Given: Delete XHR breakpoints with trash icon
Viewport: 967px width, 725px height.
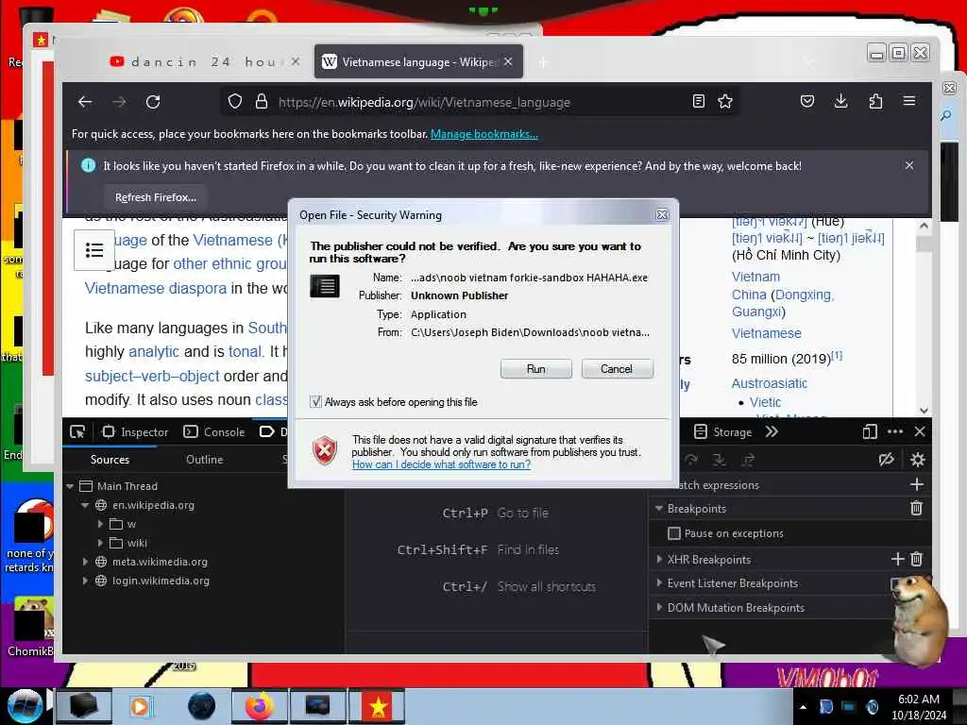Looking at the screenshot, I should coord(916,559).
